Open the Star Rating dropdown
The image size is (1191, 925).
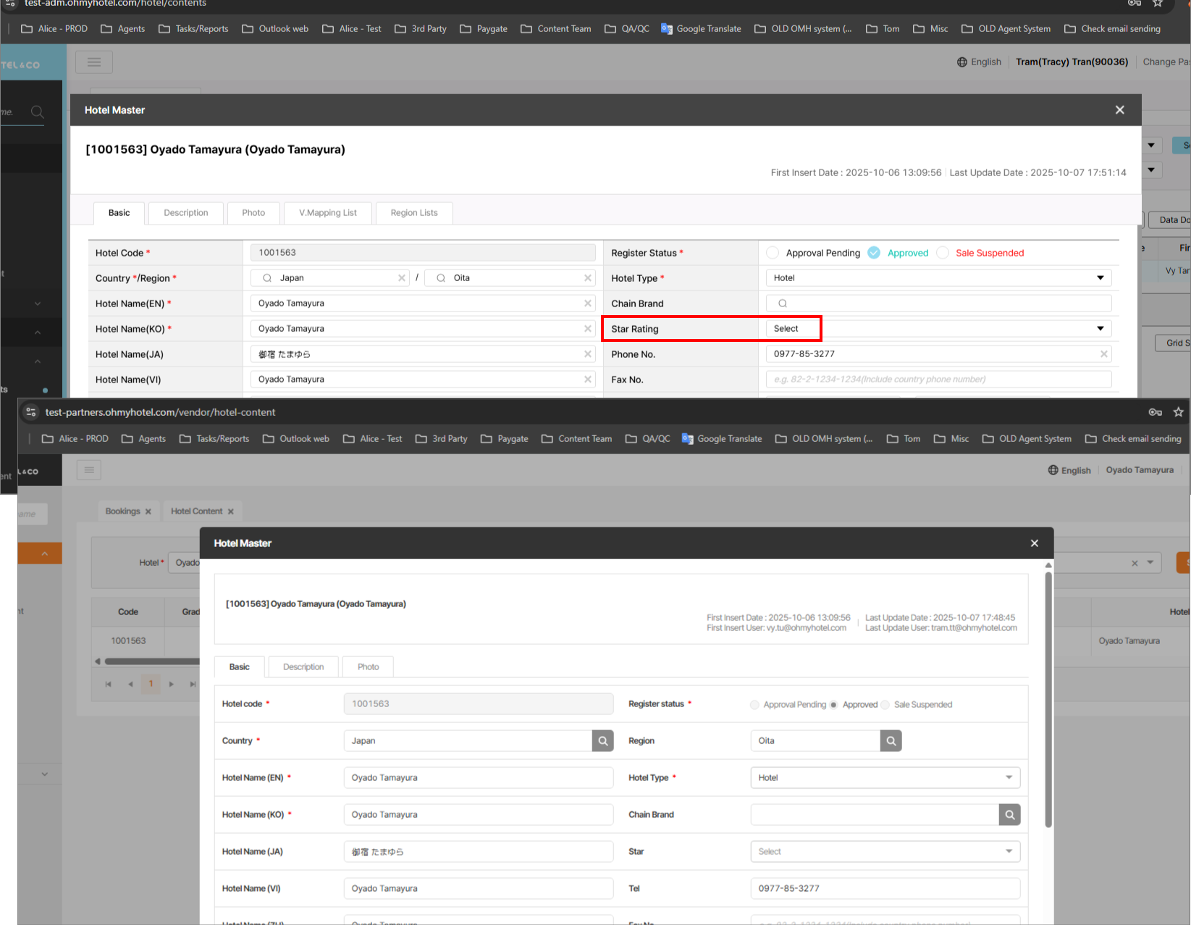click(938, 329)
